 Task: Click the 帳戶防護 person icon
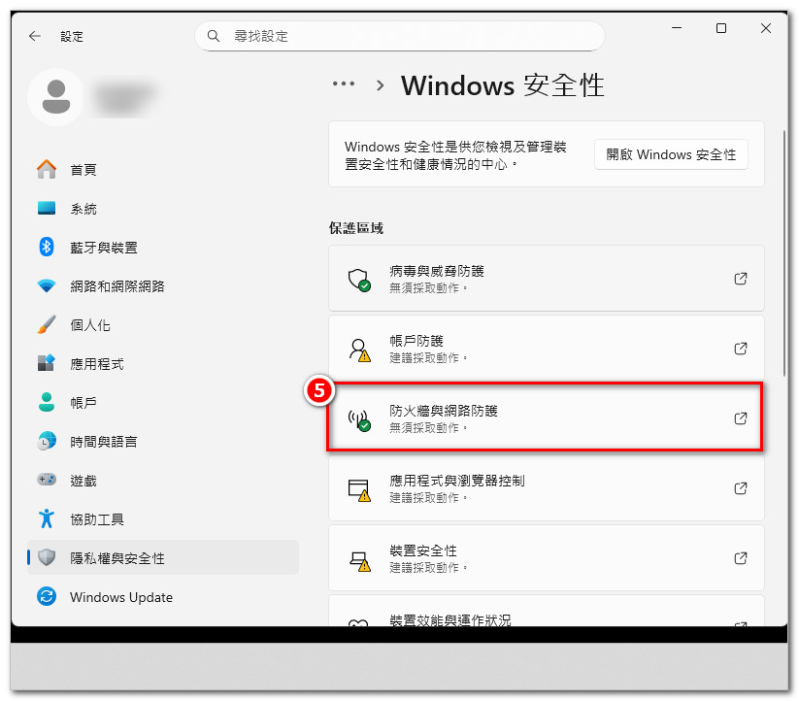tap(359, 350)
